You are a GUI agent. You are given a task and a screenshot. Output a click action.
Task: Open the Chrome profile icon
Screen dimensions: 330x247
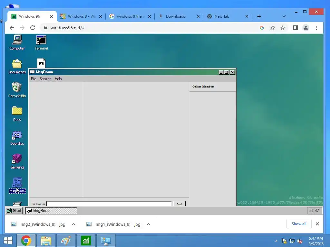pyautogui.click(x=306, y=28)
